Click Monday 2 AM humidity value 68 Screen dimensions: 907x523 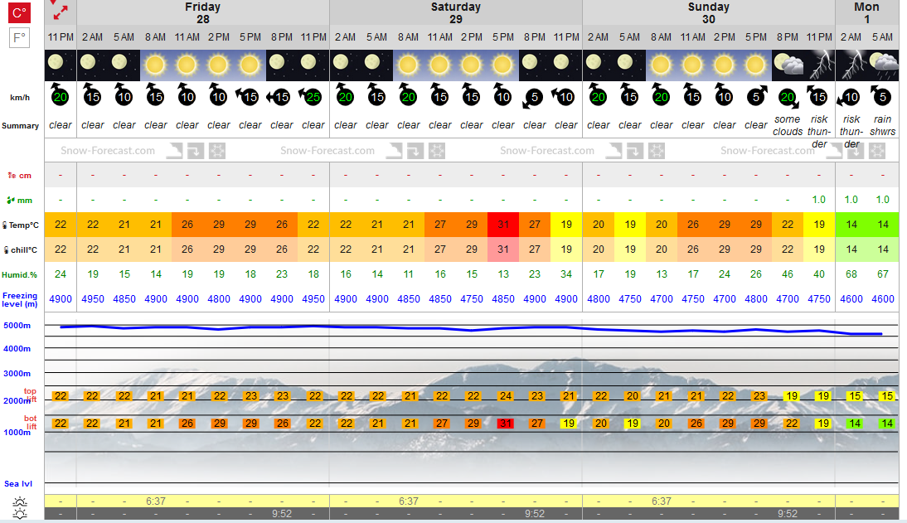click(851, 274)
